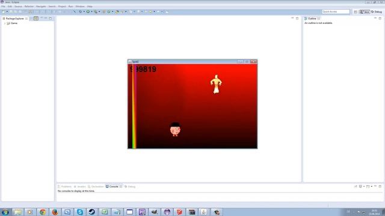Open the File menu

pyautogui.click(x=3, y=7)
